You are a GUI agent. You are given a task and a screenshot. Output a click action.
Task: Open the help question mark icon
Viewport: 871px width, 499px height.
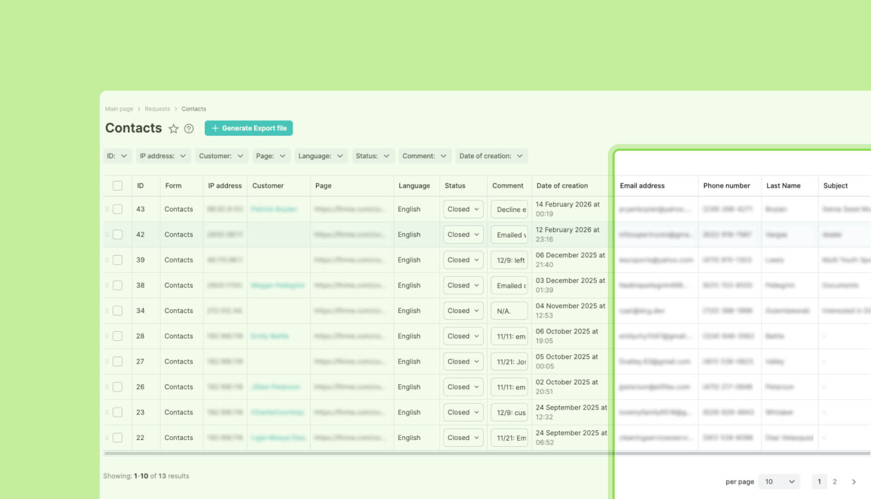189,129
